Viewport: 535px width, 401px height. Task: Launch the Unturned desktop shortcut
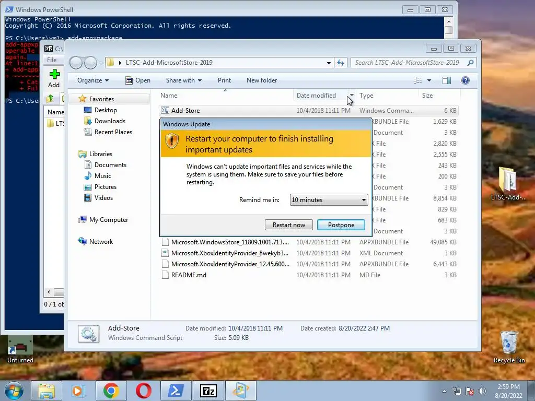(20, 349)
